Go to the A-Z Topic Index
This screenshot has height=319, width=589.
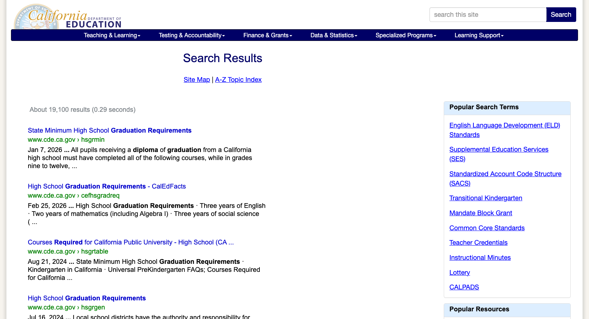(238, 80)
